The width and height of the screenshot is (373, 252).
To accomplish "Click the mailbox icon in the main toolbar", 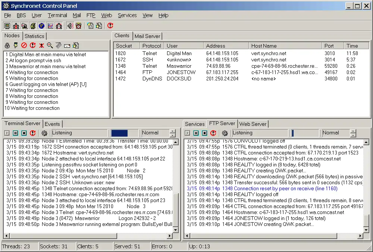I will tap(24, 26).
